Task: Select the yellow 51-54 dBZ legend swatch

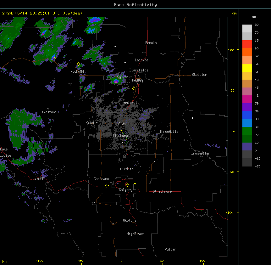Action: [x=247, y=68]
